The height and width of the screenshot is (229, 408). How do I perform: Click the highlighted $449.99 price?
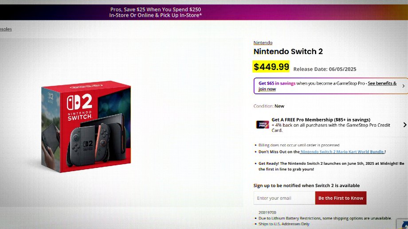[271, 67]
